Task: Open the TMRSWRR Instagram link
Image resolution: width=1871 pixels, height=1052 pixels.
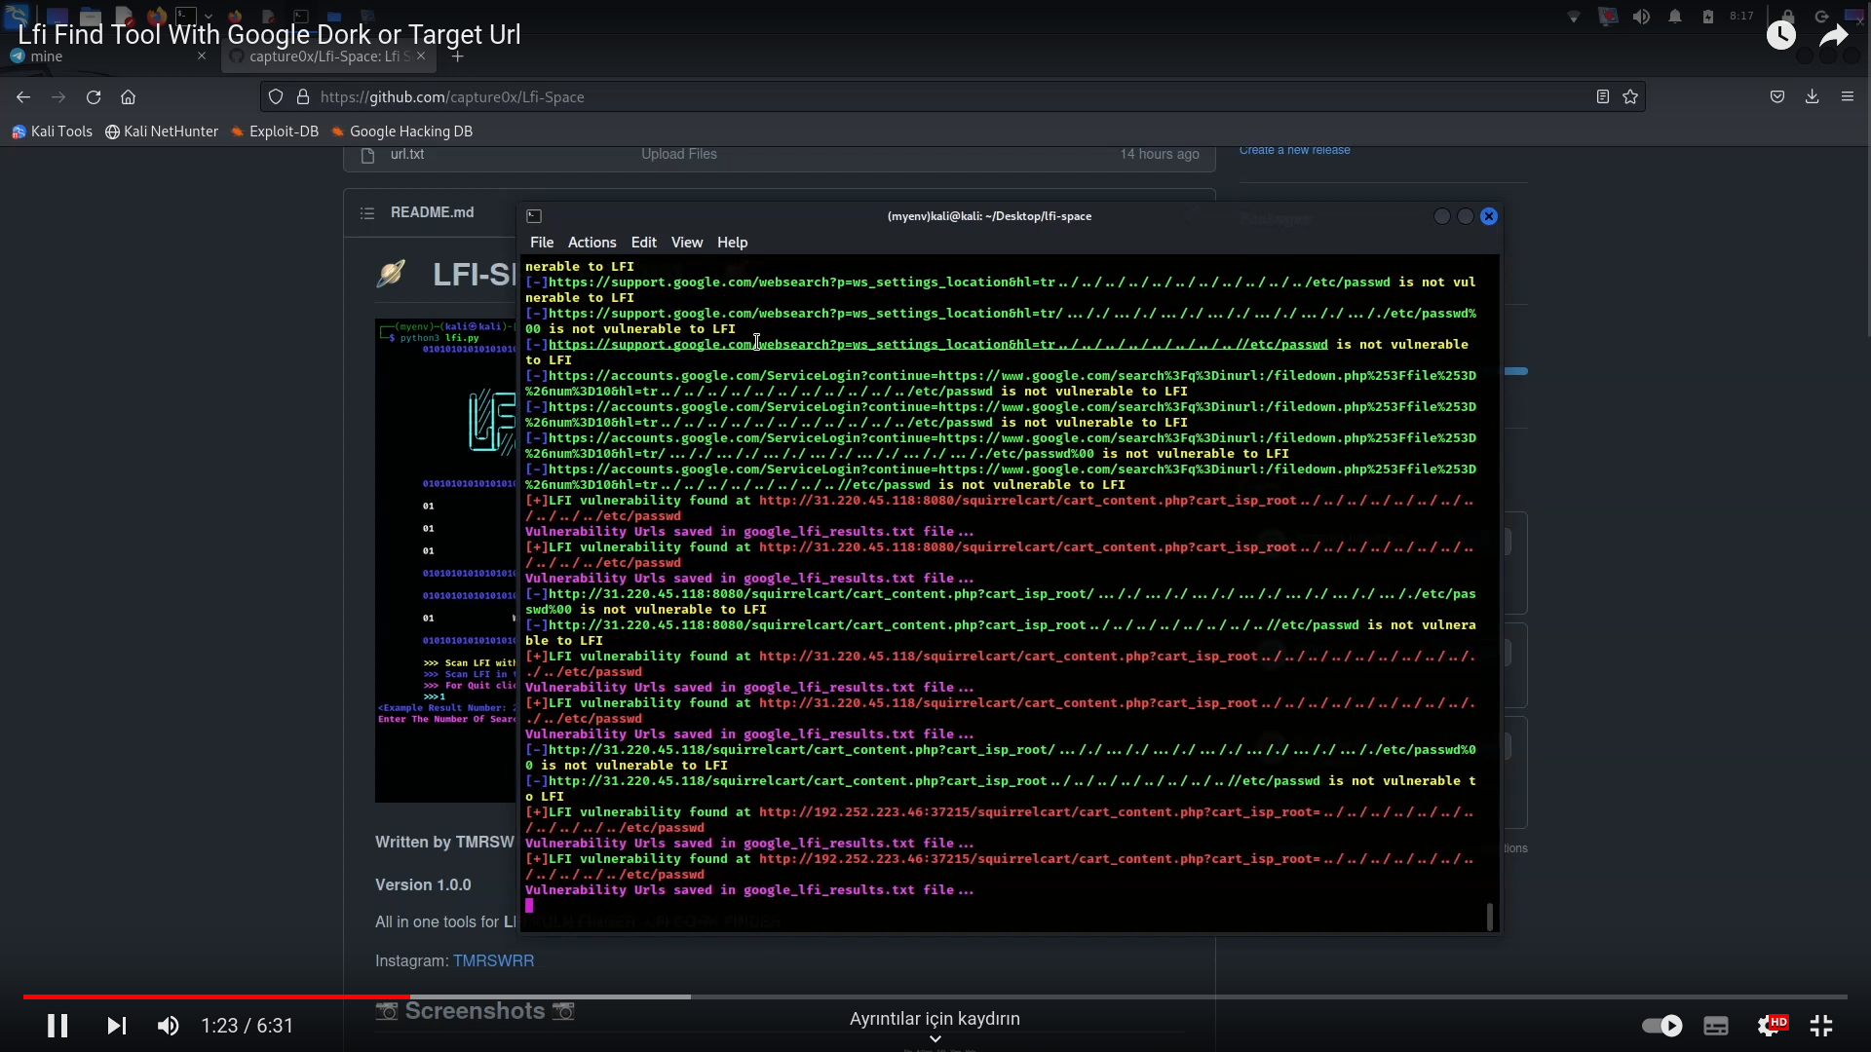Action: pyautogui.click(x=493, y=961)
